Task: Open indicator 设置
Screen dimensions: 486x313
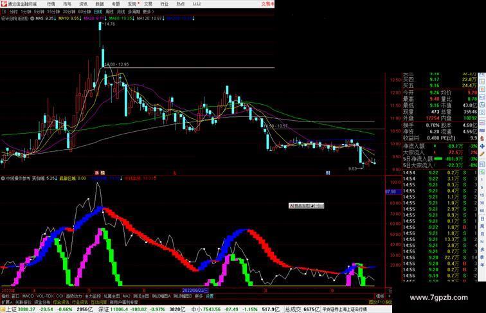Action: coord(210,296)
